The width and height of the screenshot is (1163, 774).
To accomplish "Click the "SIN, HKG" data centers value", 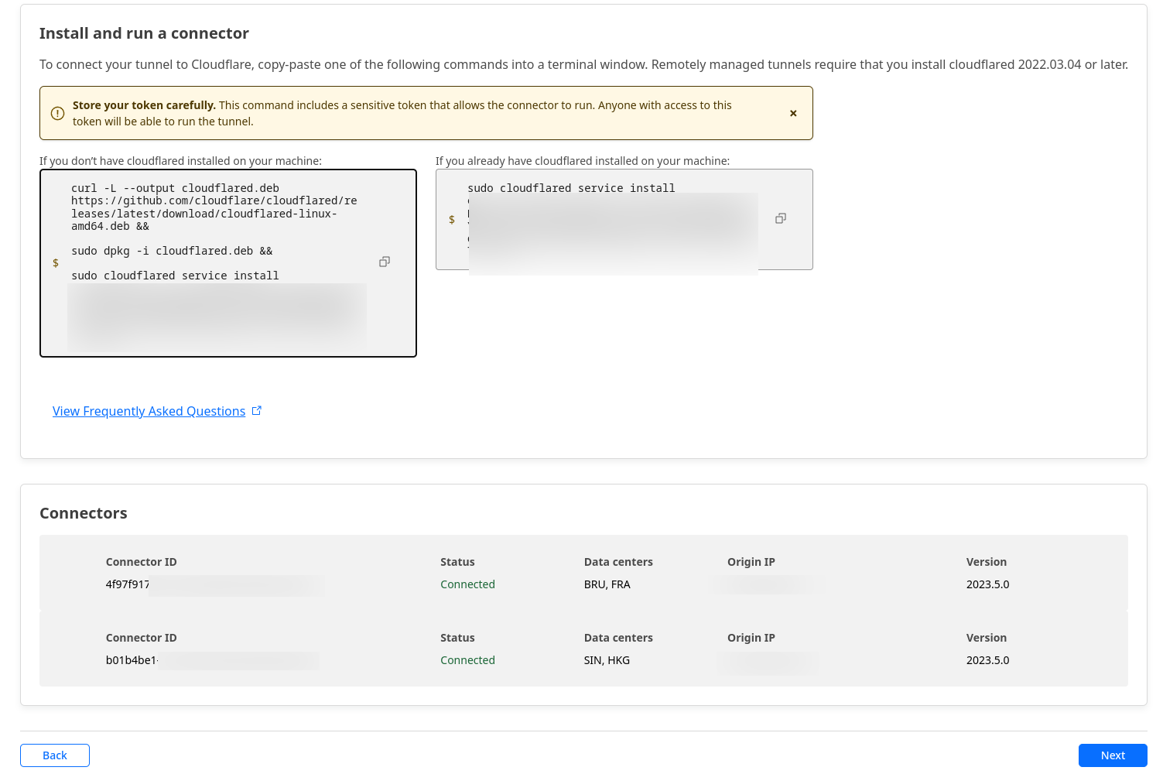I will [607, 660].
